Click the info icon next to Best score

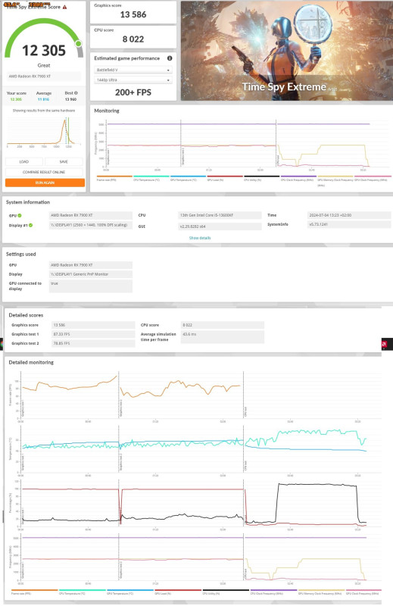[76, 93]
